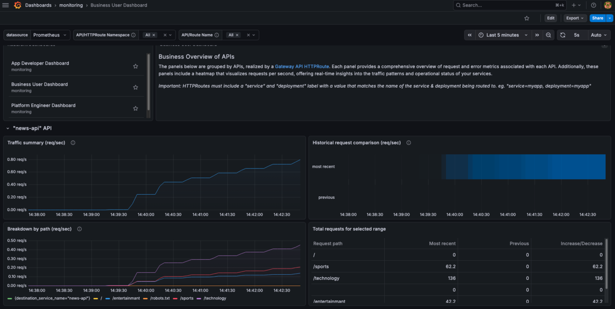The image size is (615, 309).
Task: Open the datasource Prometheus dropdown
Action: [x=50, y=35]
